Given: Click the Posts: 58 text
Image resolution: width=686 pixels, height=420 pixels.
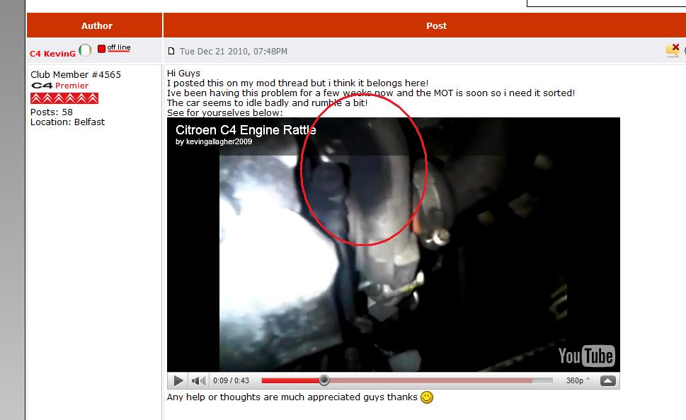Looking at the screenshot, I should click(x=52, y=112).
